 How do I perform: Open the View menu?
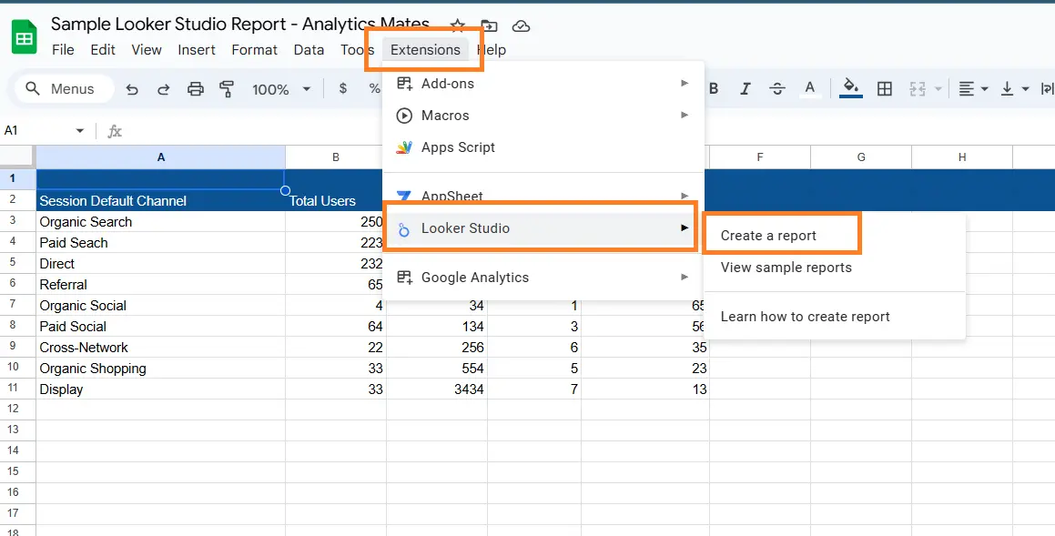147,50
